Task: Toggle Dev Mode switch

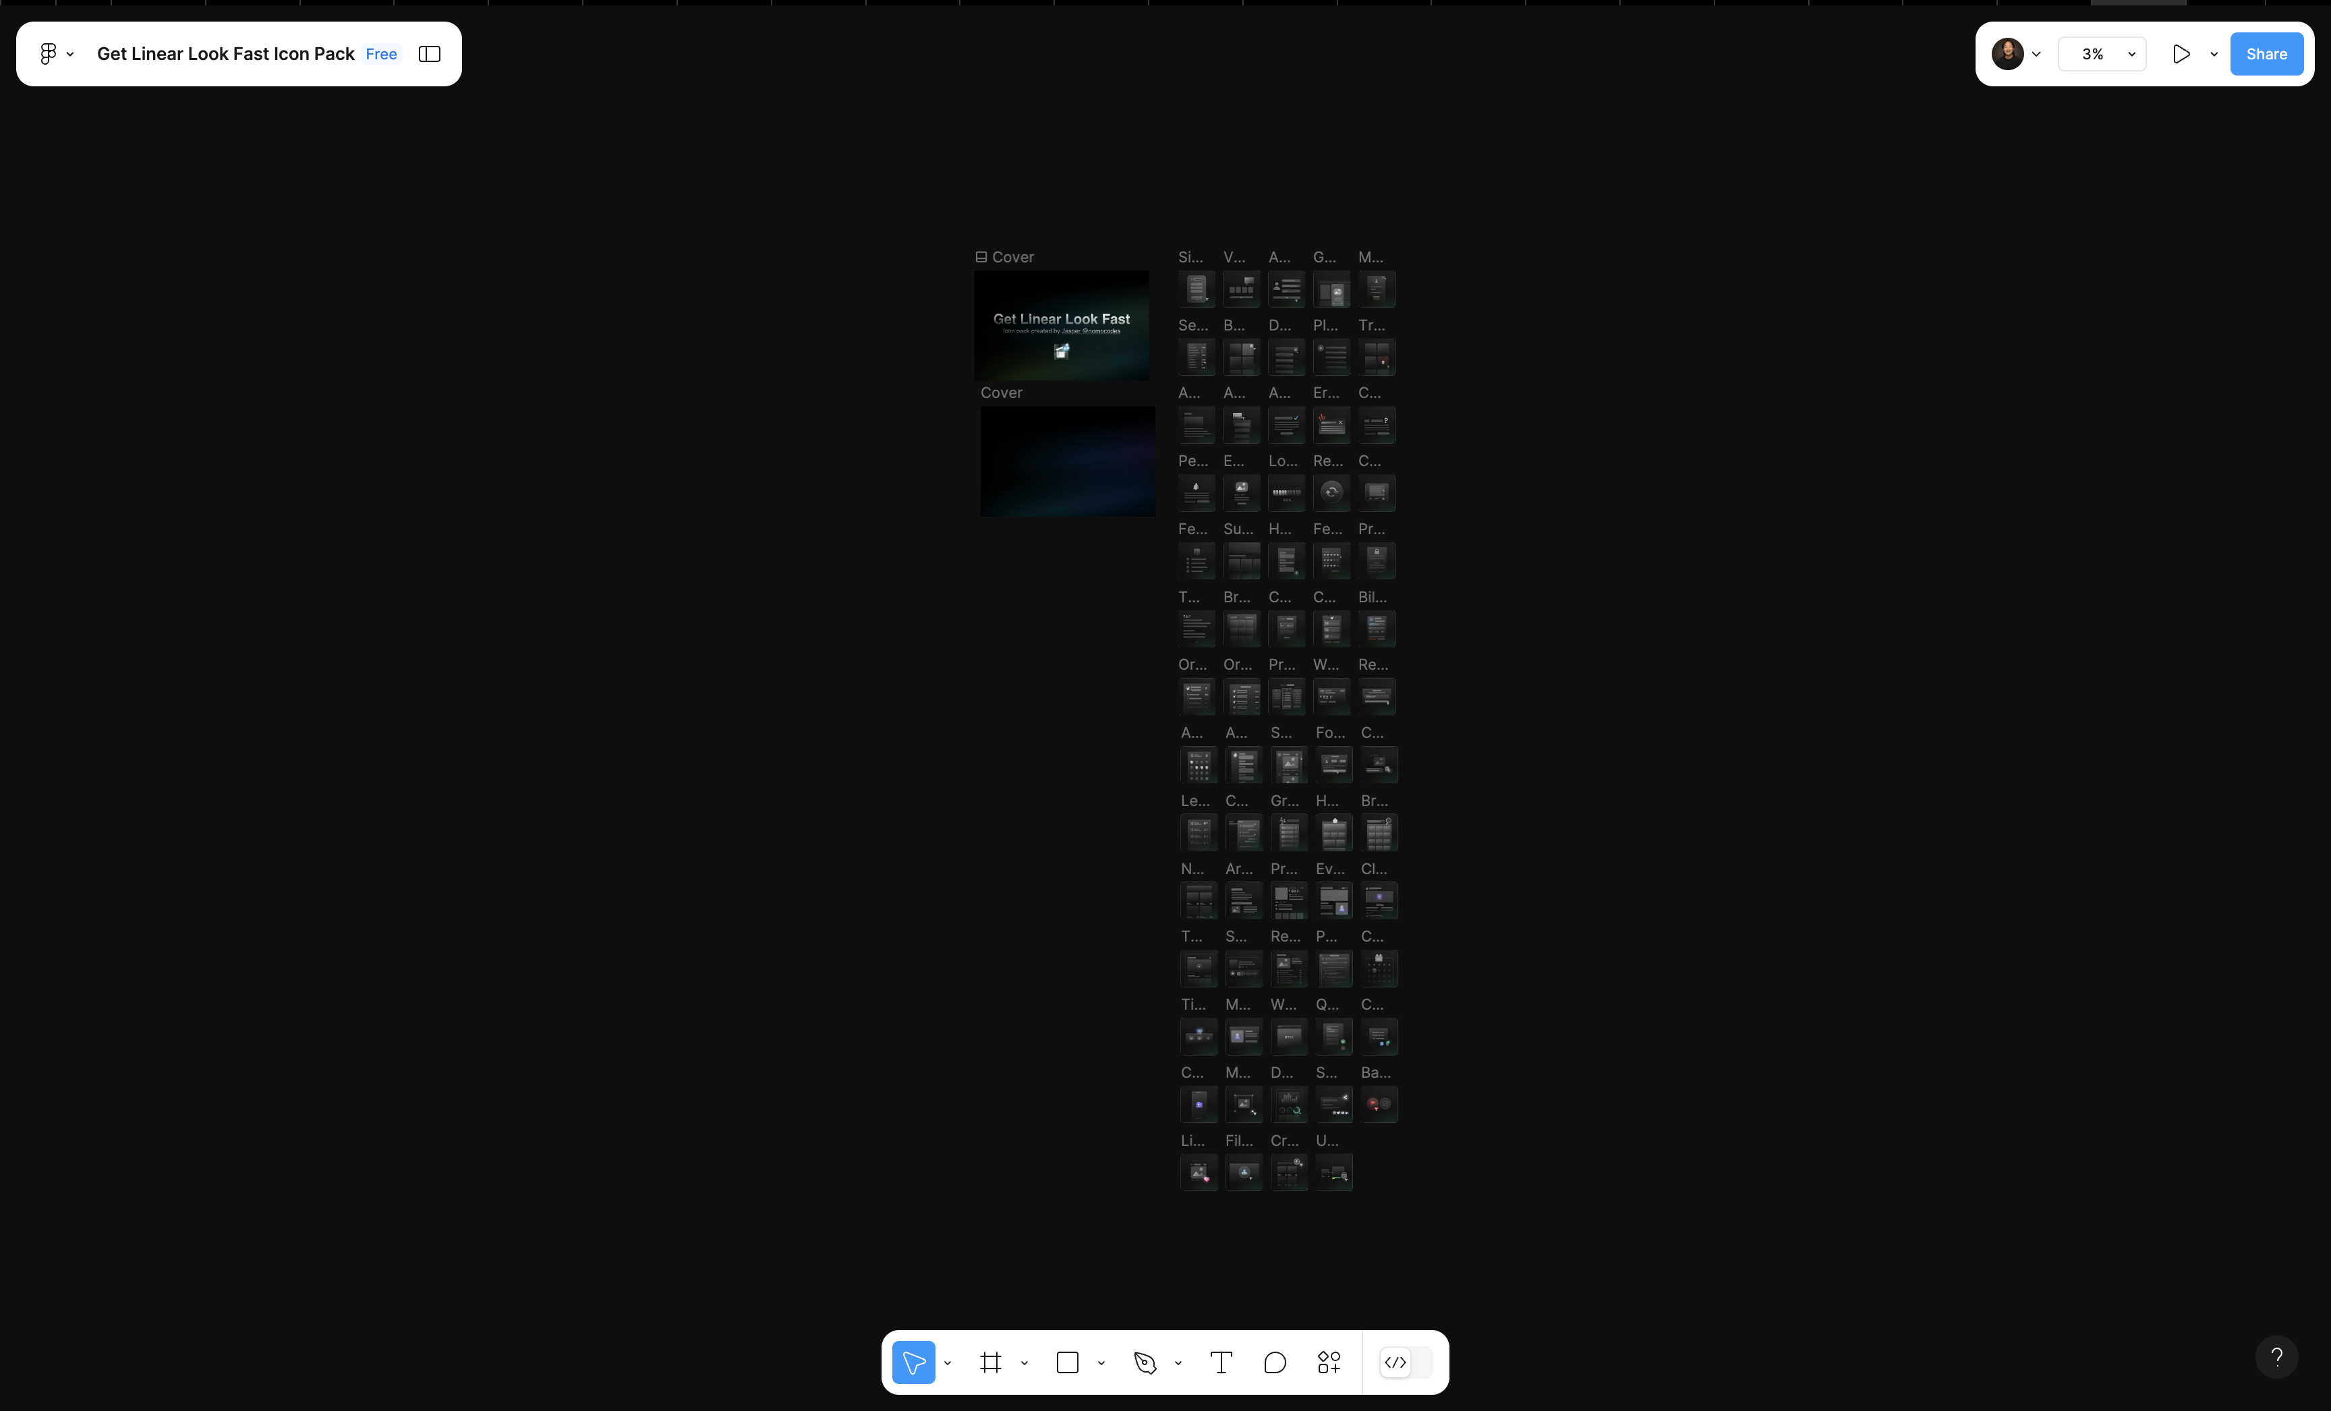Action: click(x=1406, y=1362)
